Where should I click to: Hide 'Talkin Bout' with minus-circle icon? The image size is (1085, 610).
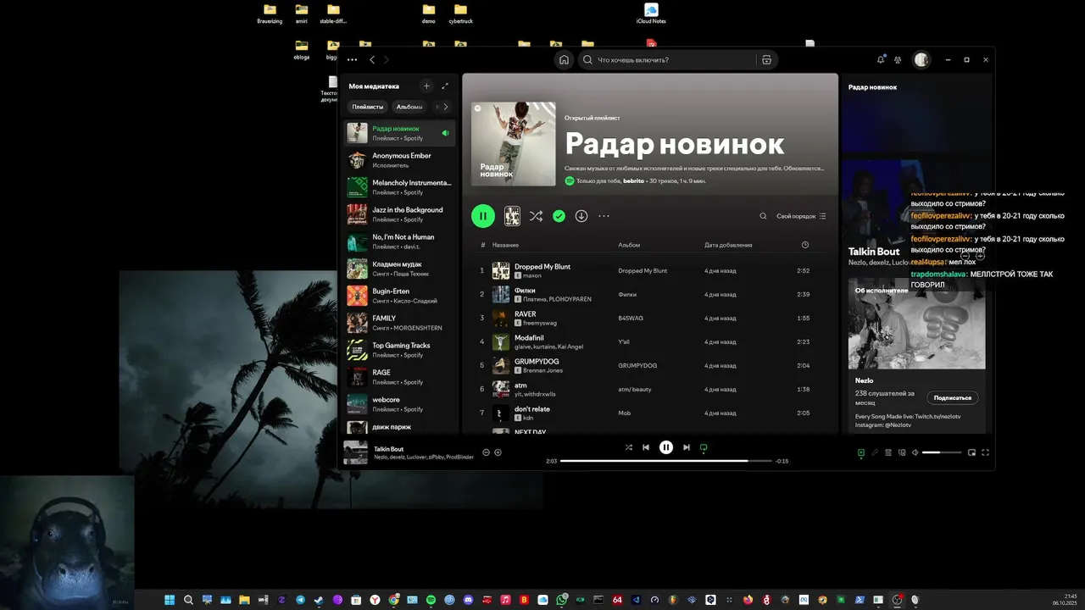coord(487,452)
